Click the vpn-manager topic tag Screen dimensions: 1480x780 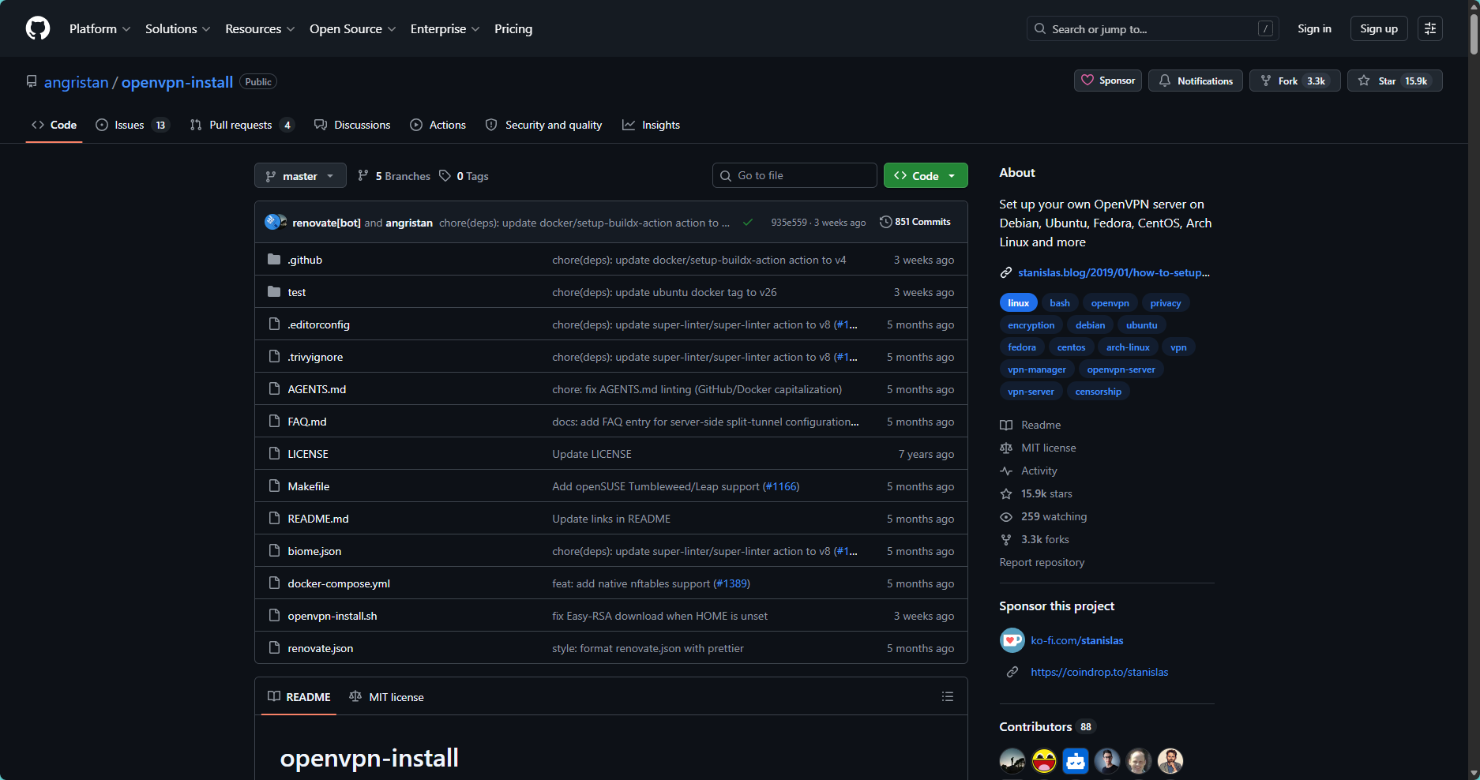1036,369
